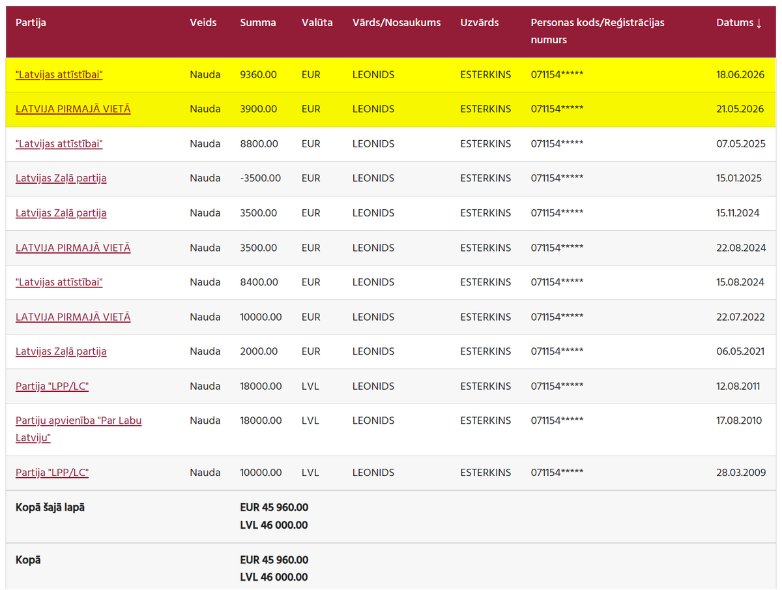Open Partija "LPP/LC" link dated 28.03.2009
782x590 pixels.
coord(52,473)
